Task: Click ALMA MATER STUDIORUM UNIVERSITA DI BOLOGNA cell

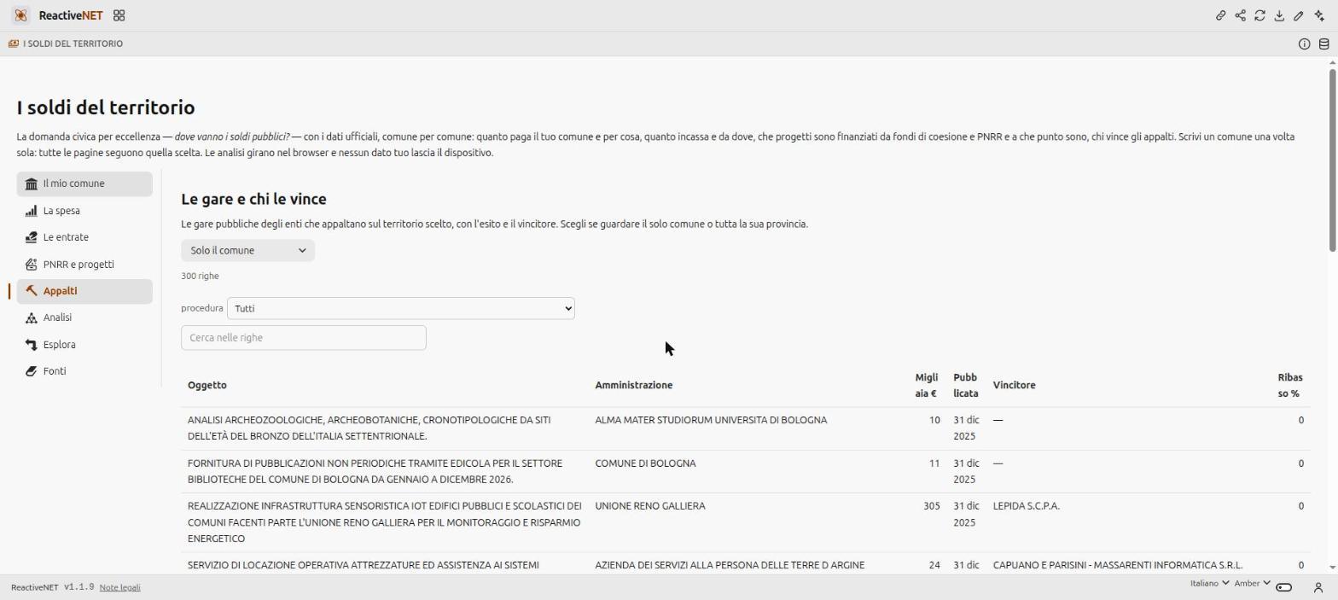Action: [x=711, y=420]
